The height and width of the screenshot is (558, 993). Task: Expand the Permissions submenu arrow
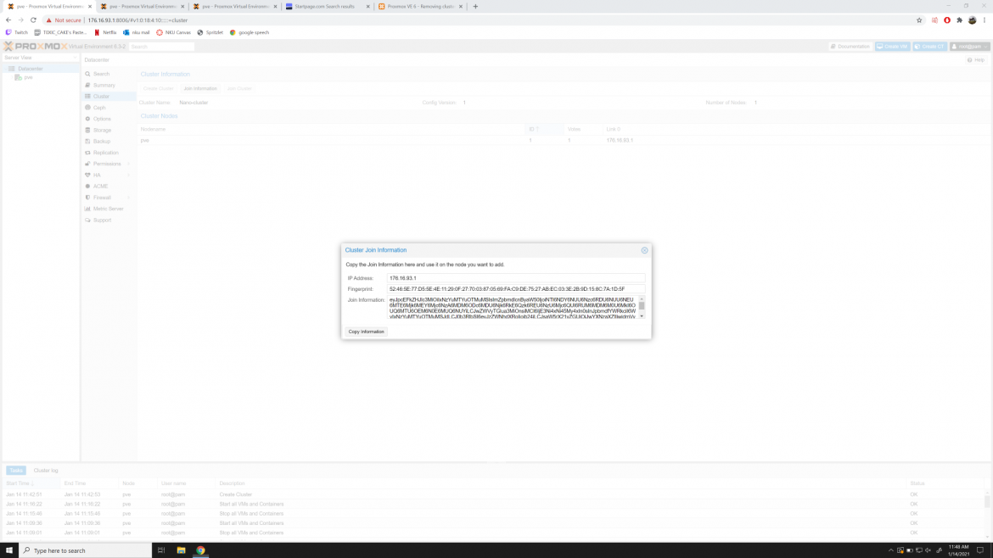click(128, 164)
